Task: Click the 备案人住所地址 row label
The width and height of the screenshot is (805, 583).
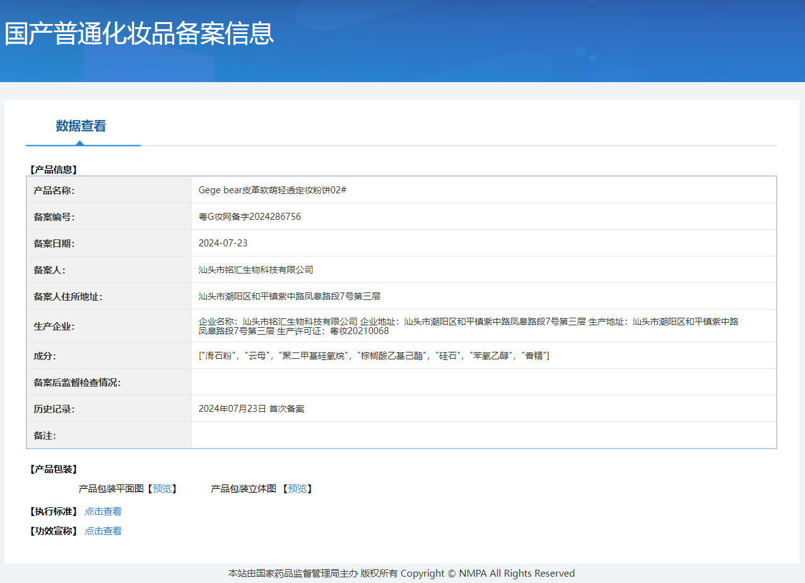Action: (x=68, y=296)
